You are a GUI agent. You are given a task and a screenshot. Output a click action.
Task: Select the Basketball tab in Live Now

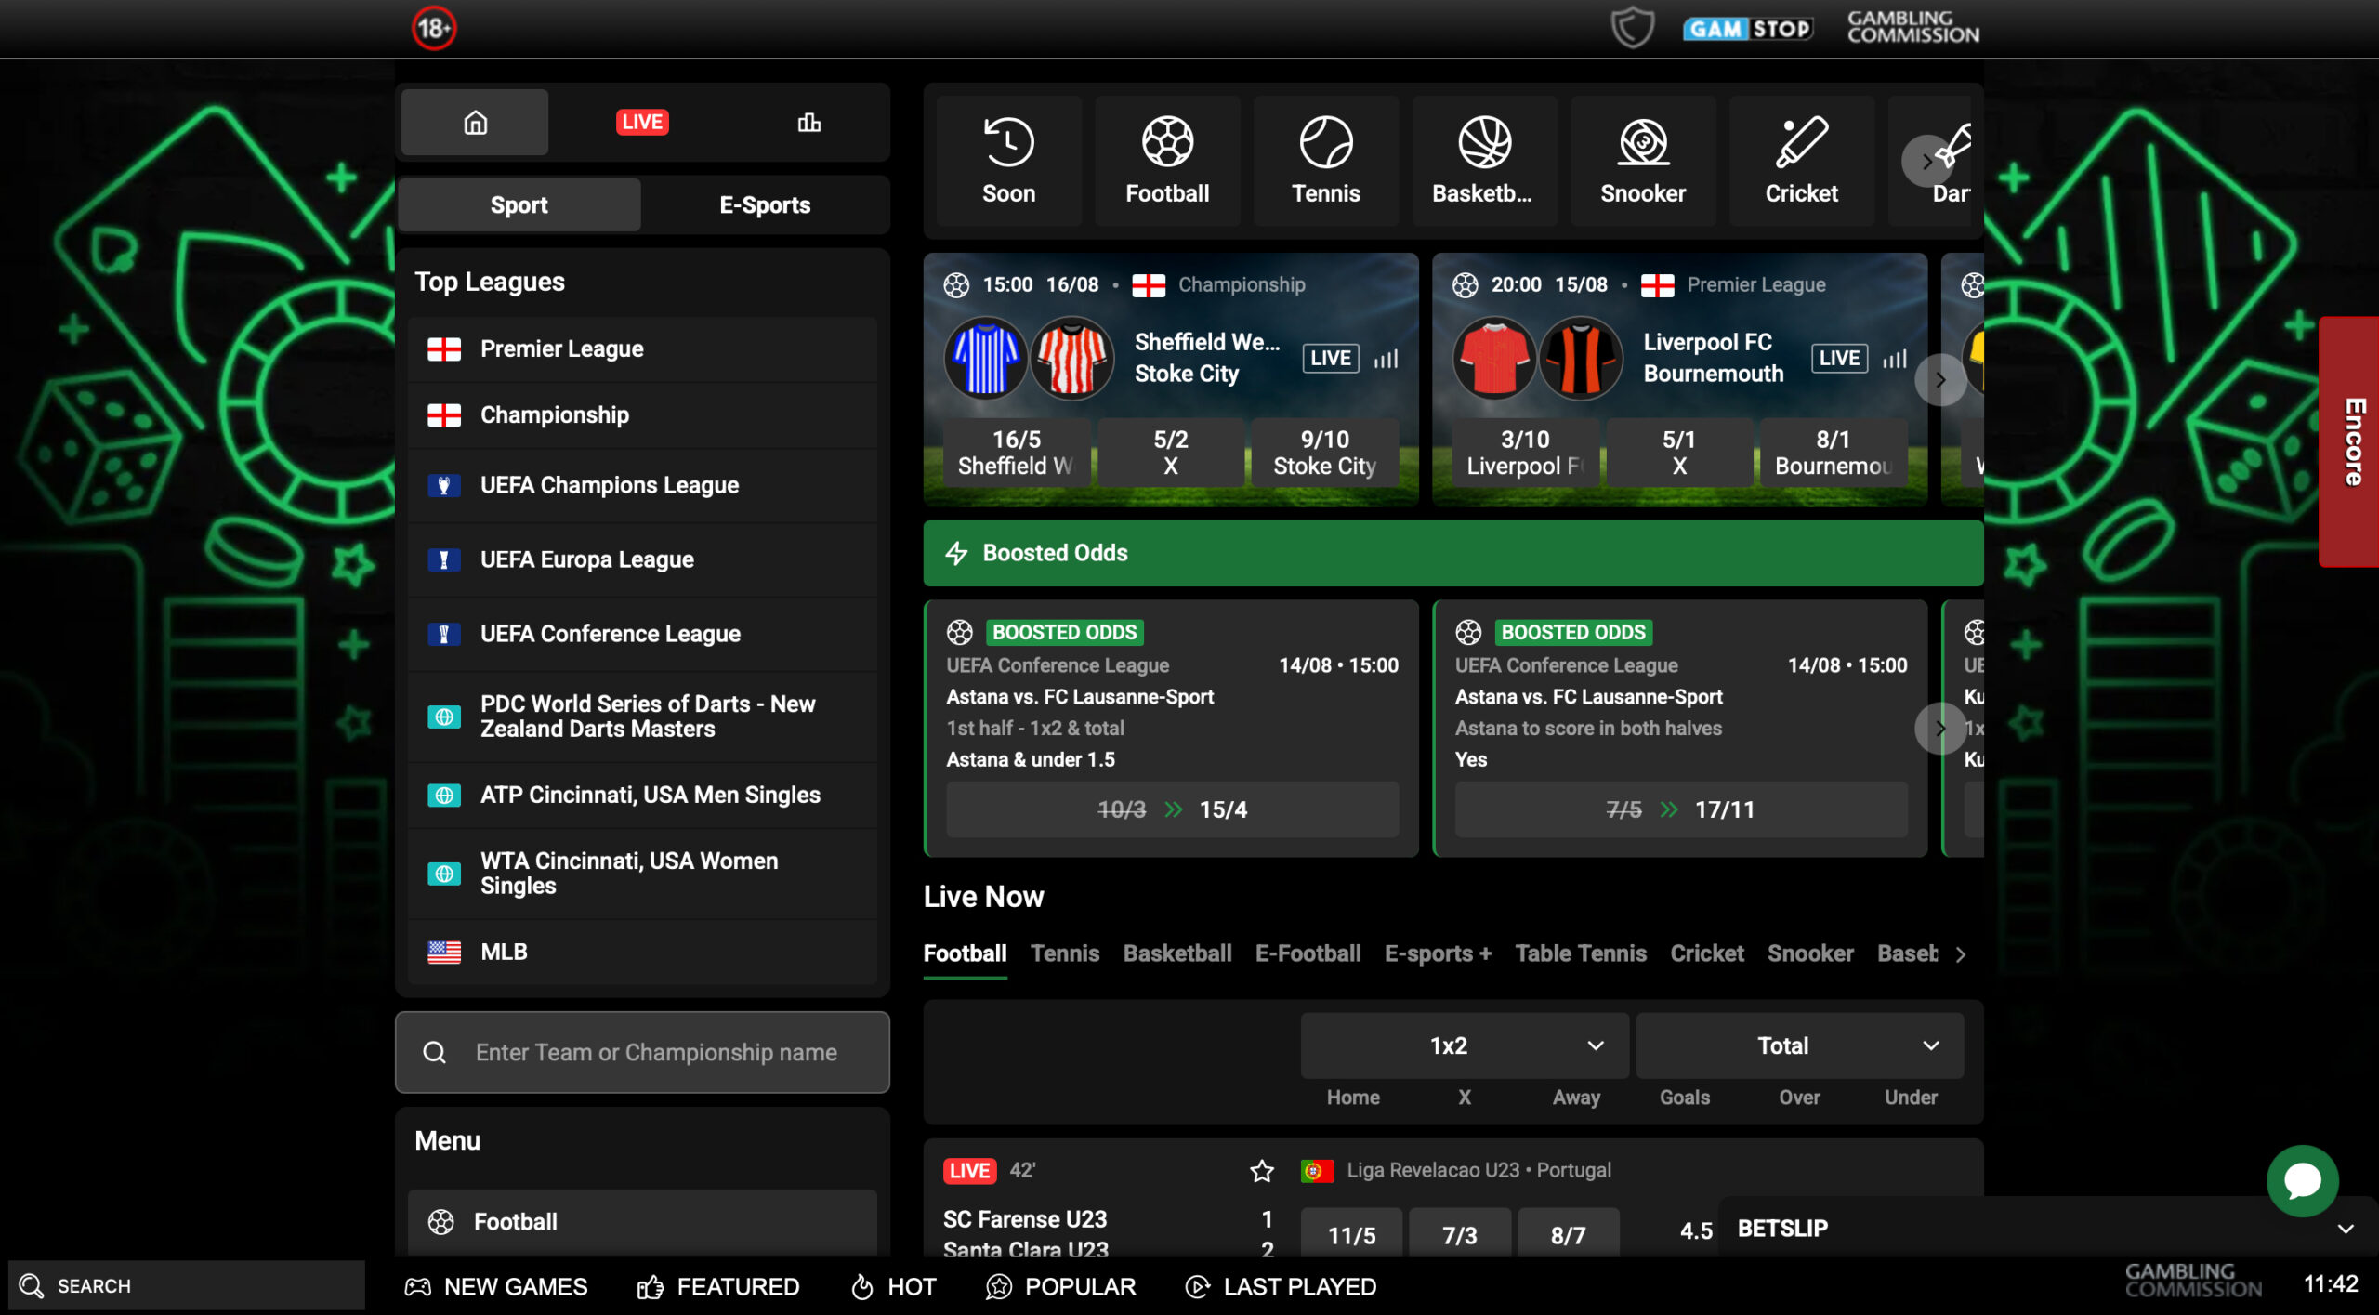click(x=1177, y=953)
